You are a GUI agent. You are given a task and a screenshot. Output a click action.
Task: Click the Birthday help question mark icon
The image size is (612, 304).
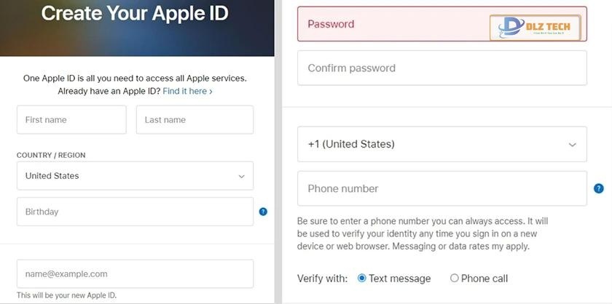(263, 212)
